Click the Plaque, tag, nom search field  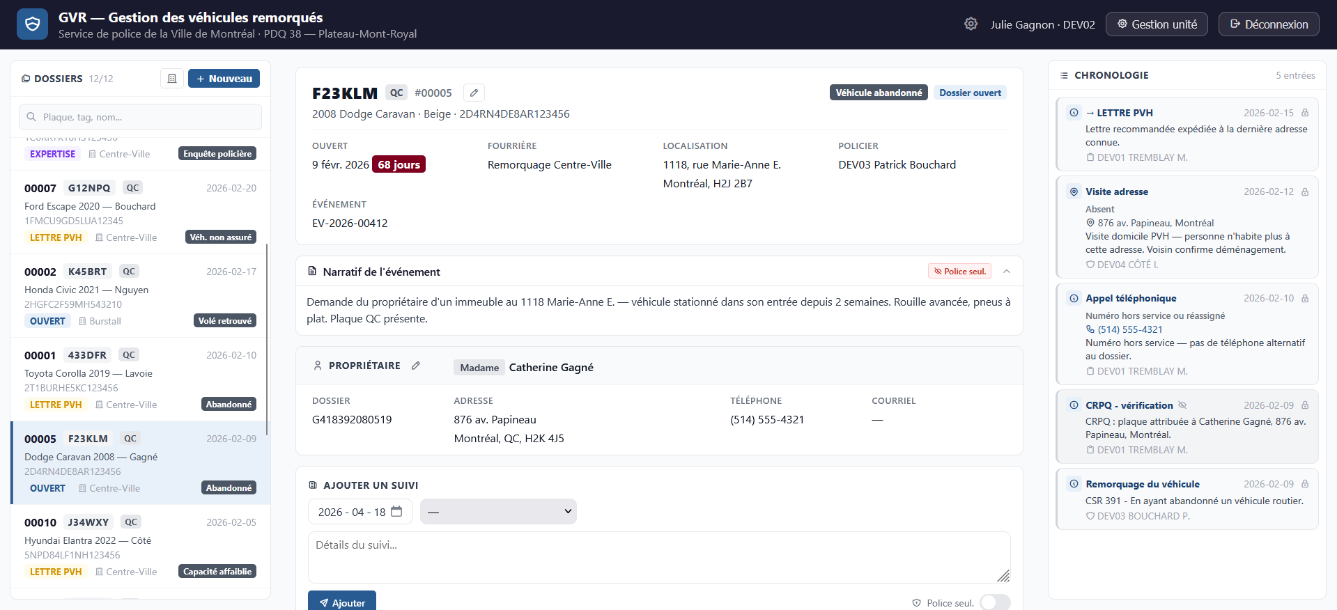click(140, 117)
